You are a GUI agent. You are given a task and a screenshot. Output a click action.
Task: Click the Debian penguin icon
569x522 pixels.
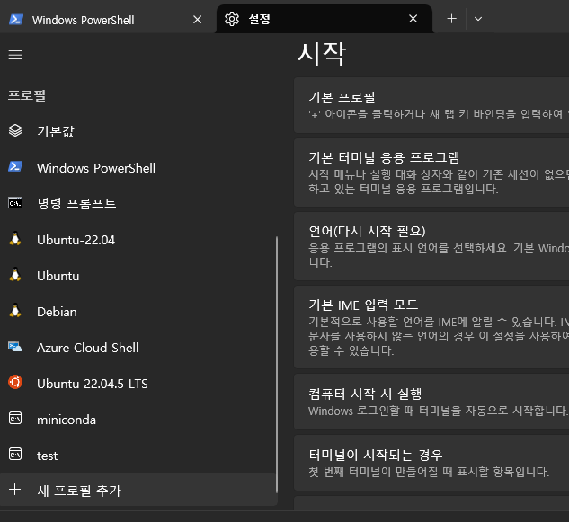[x=15, y=311]
